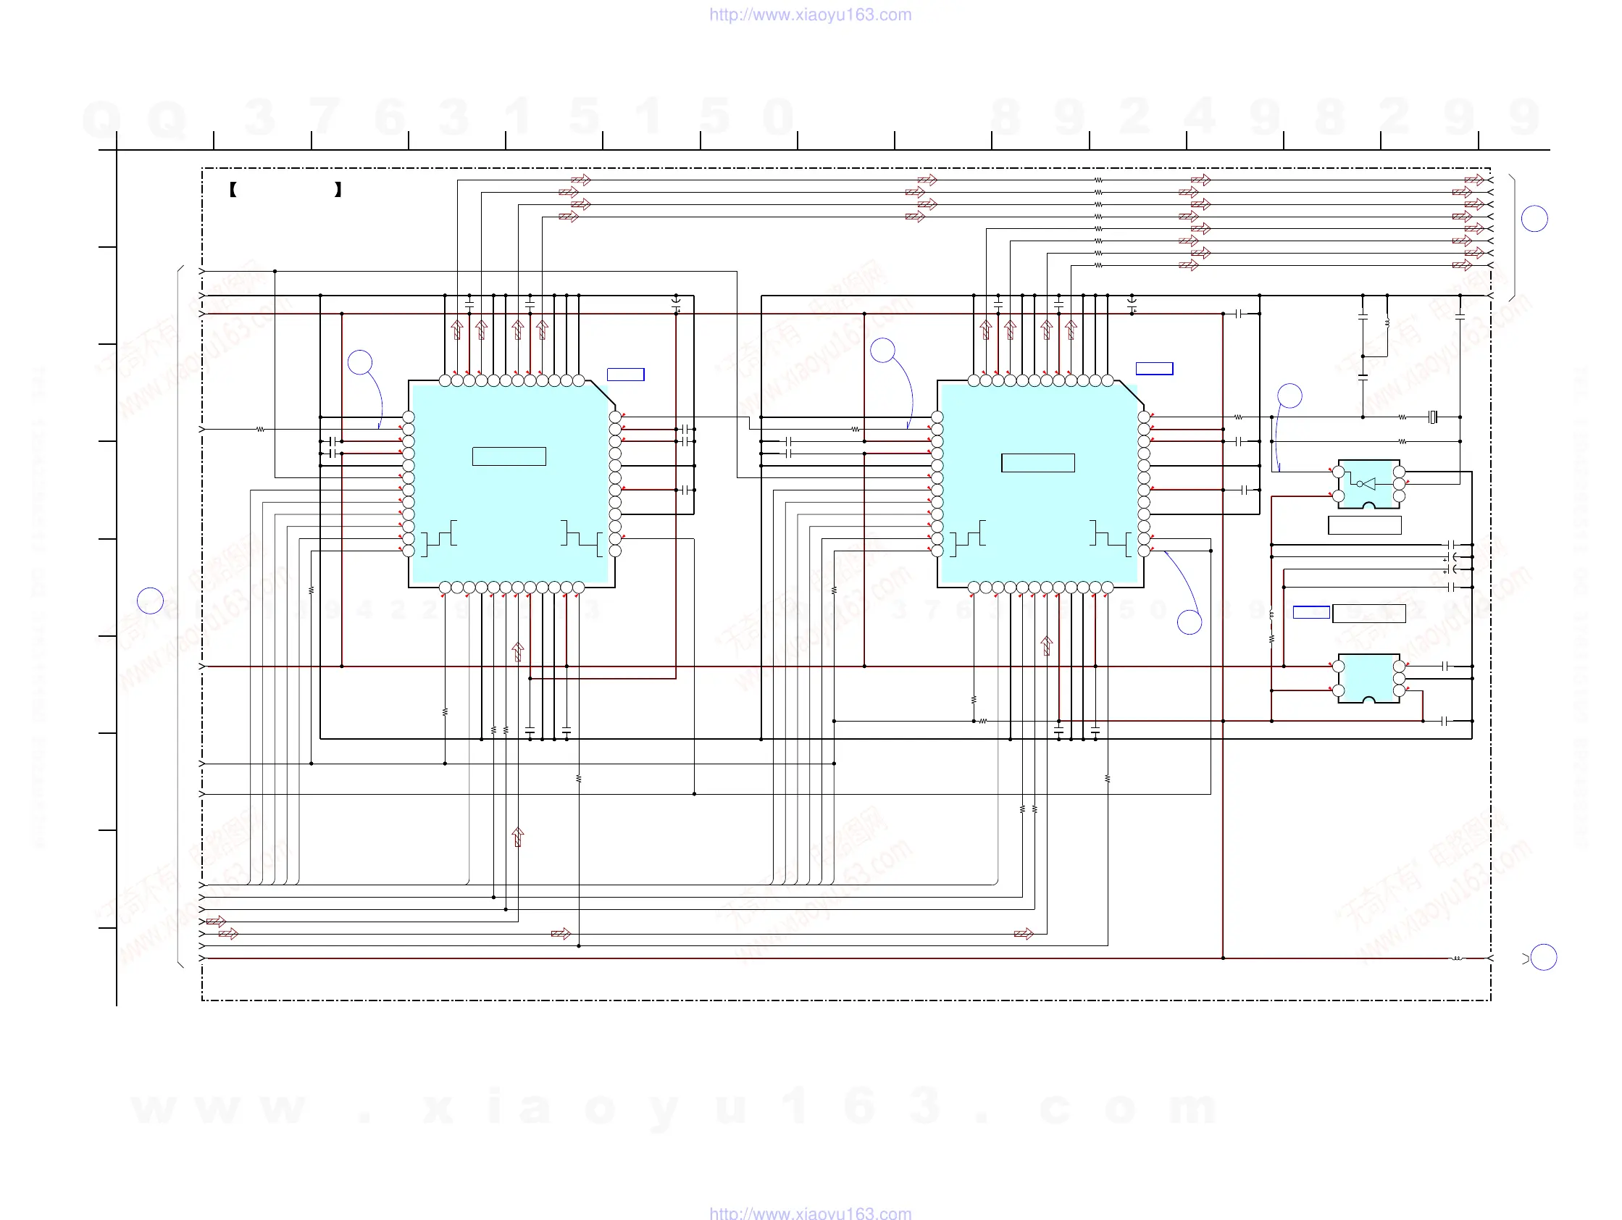
Task: Click the inverter gate symbol inside small IC
Action: tap(1366, 484)
